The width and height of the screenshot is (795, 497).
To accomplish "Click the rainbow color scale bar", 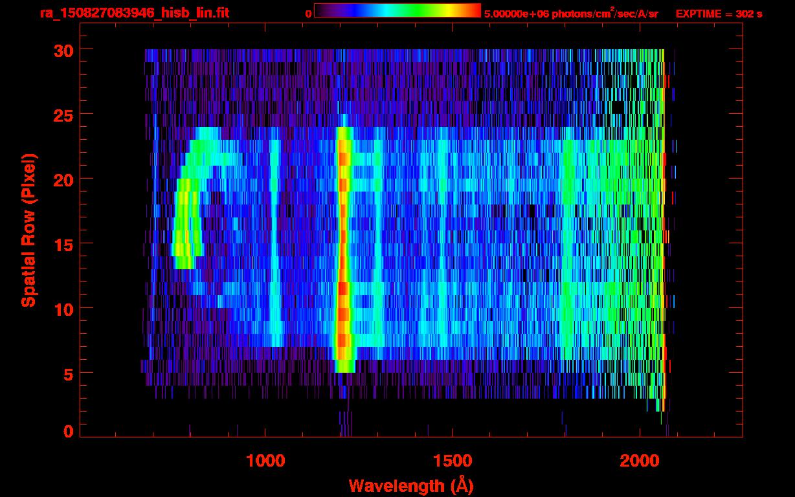I will 397,10.
